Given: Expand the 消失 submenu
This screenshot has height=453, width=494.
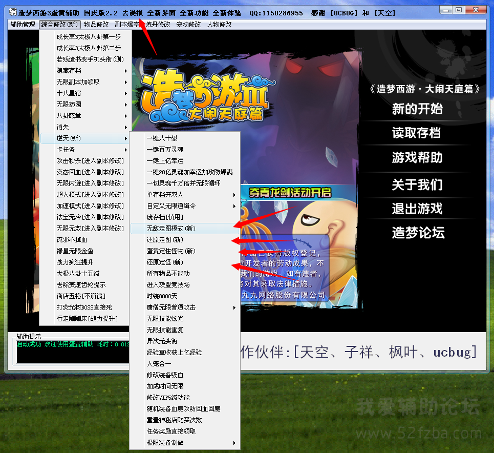Looking at the screenshot, I should coord(84,127).
